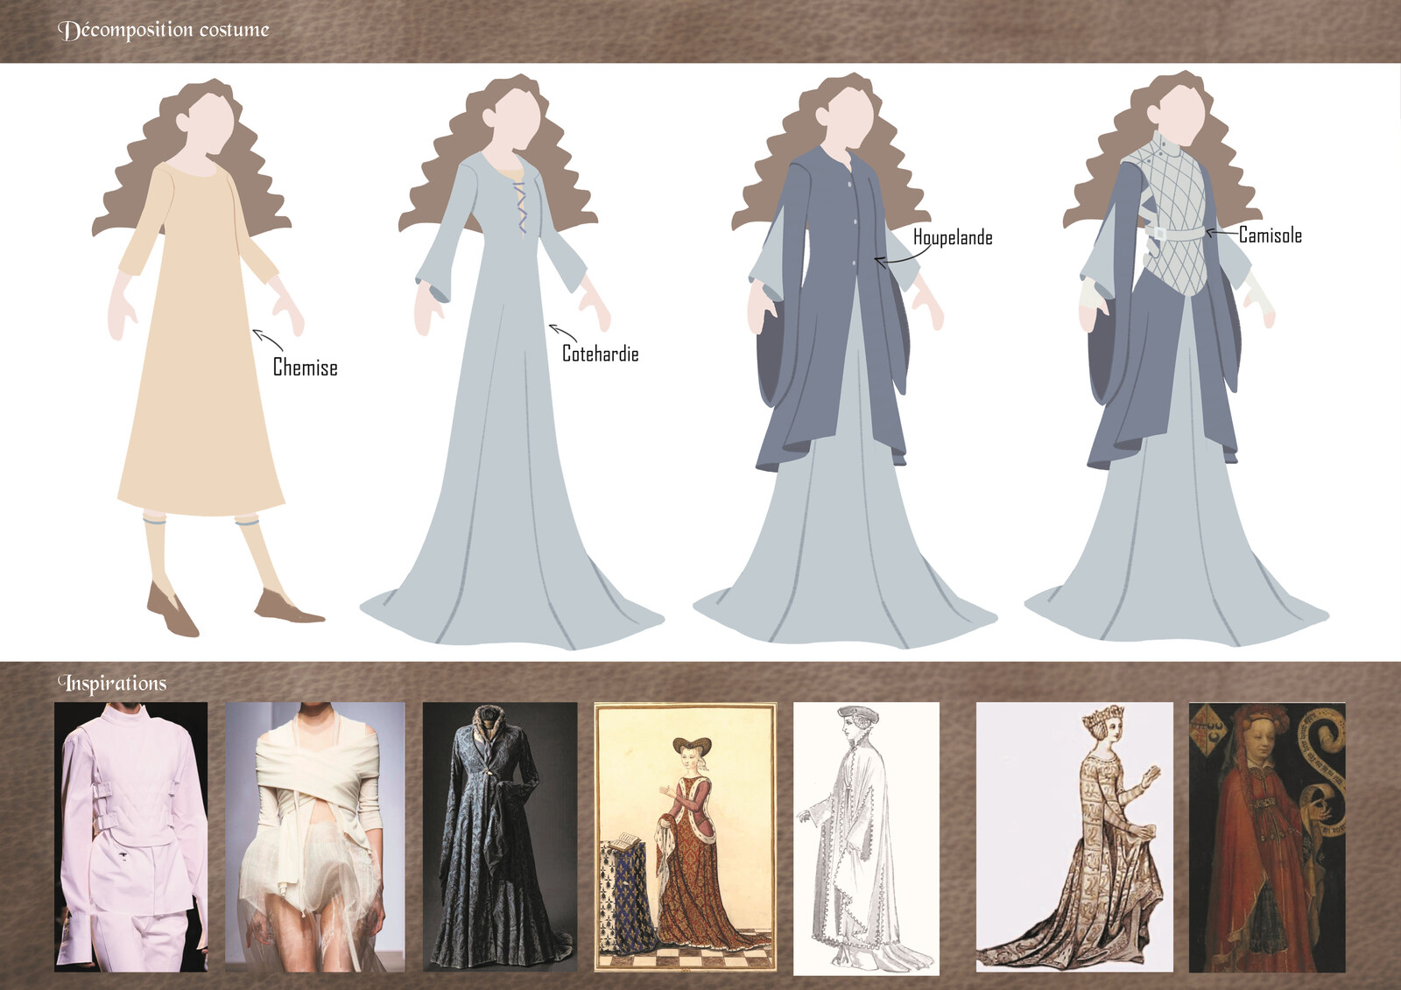Viewport: 1401px width, 990px height.
Task: Open the red-cloaked woman painting
Action: [x=1266, y=837]
